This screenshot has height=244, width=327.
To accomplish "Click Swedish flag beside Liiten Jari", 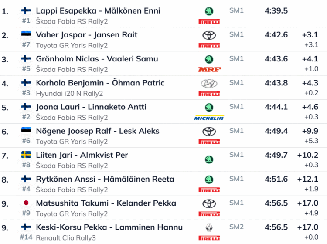I will click(26, 155).
